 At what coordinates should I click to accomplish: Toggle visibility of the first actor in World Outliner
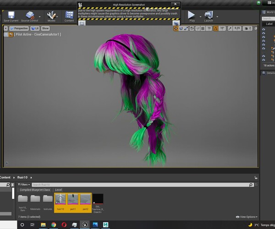coord(264,29)
